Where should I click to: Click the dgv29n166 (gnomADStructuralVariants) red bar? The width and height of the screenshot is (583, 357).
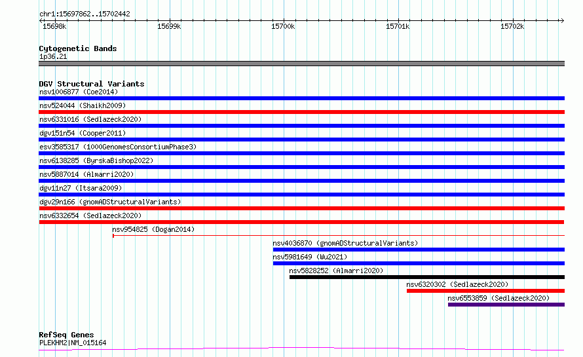tap(301, 208)
